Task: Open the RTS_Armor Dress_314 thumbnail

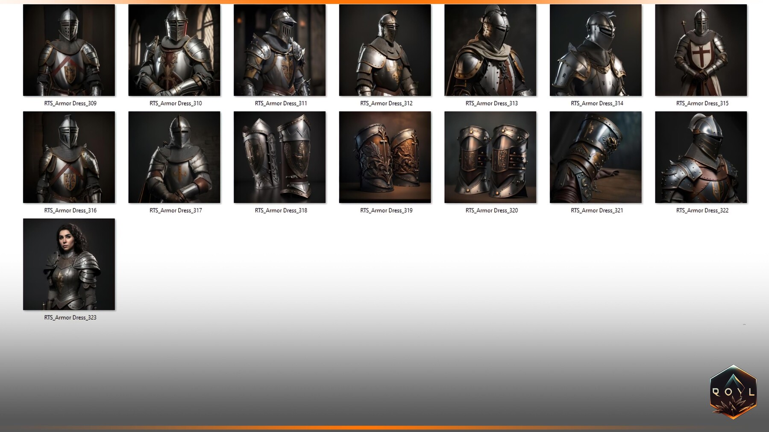Action: (x=596, y=50)
